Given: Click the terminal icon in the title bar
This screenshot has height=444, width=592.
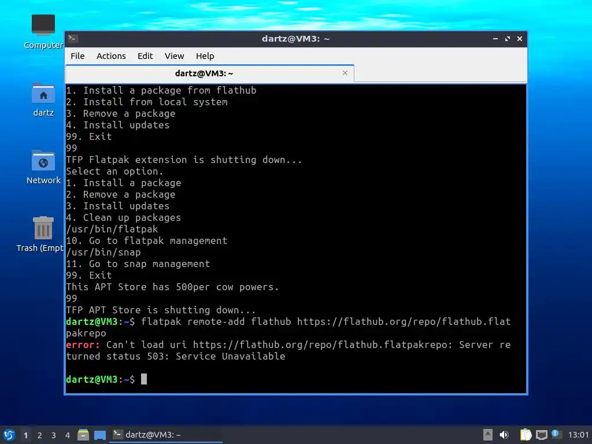Looking at the screenshot, I should tap(73, 39).
